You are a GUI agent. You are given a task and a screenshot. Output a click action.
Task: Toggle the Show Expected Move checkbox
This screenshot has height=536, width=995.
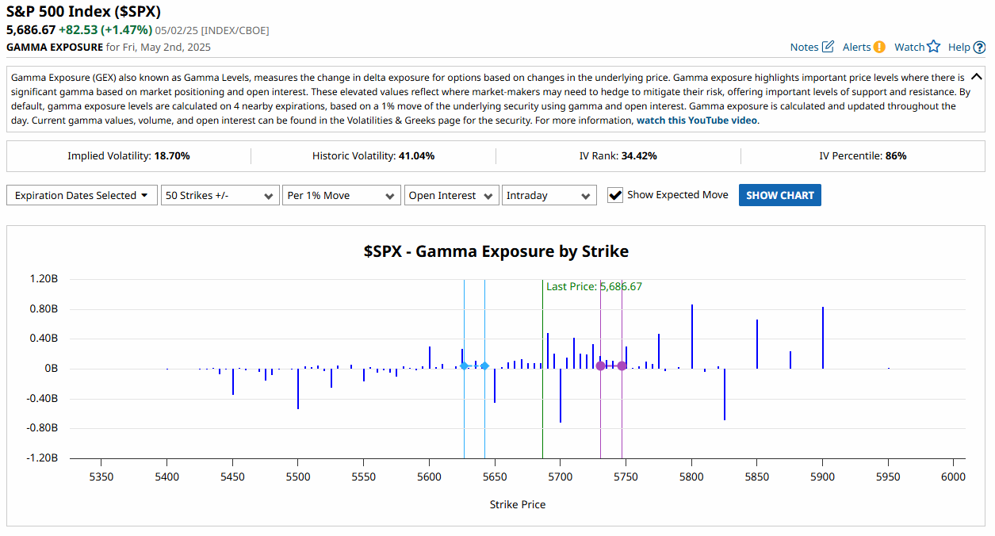click(615, 195)
